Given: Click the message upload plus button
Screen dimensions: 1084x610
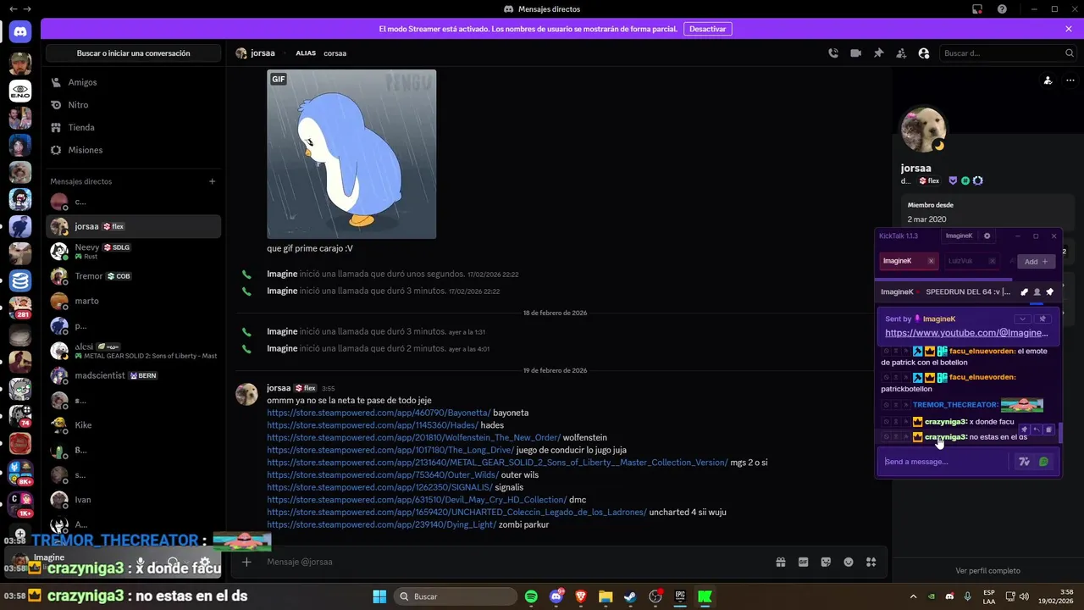Looking at the screenshot, I should click(x=246, y=562).
